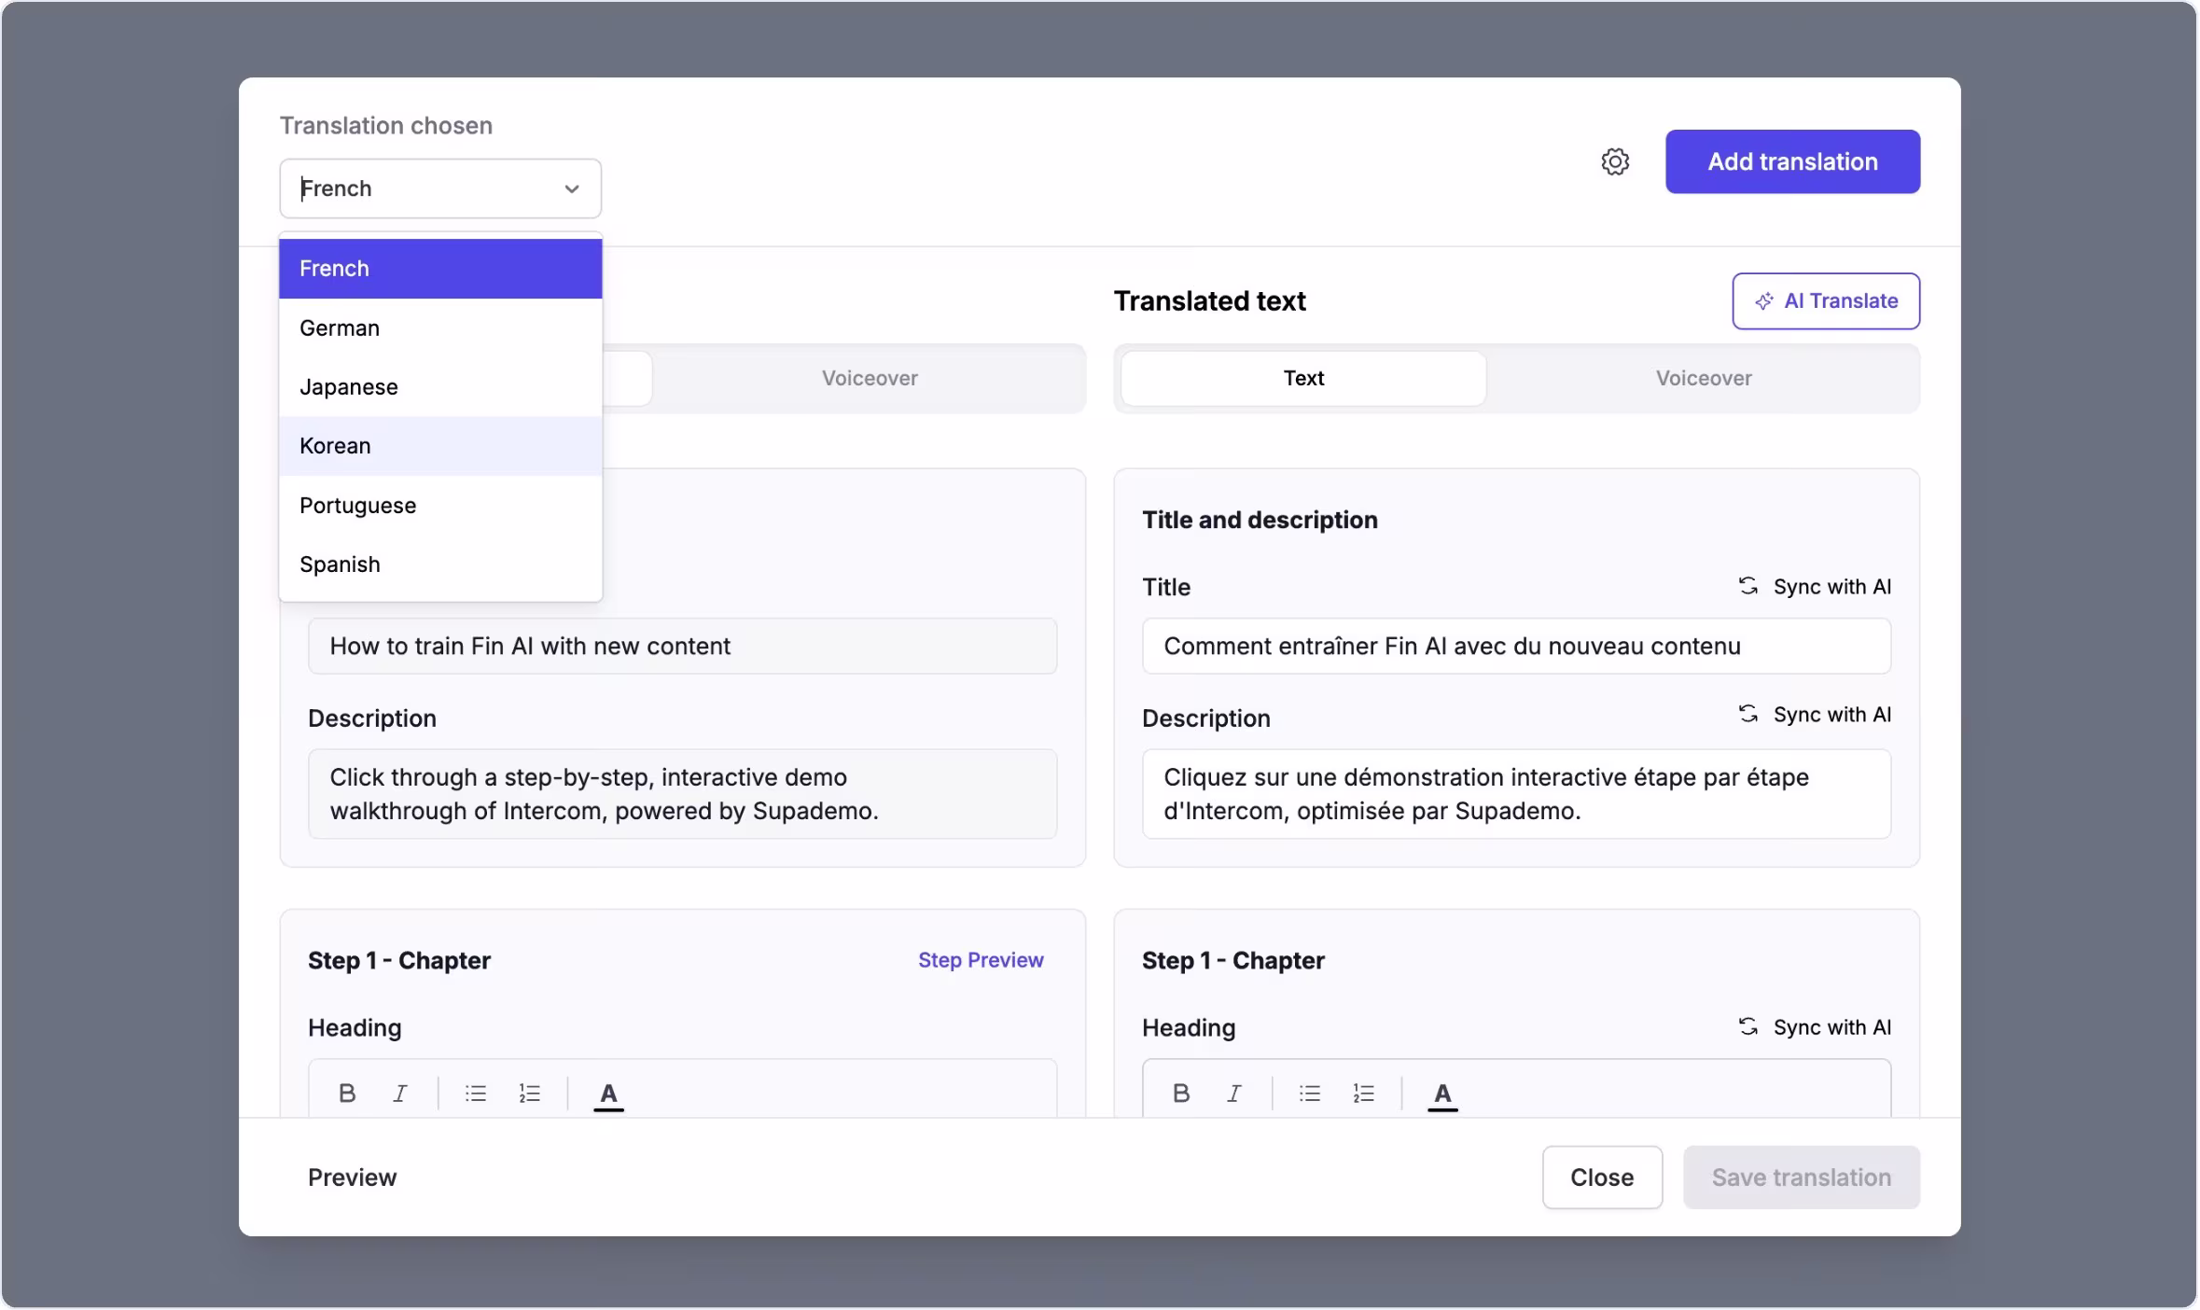This screenshot has height=1310, width=2200.
Task: Open translation settings with the gear icon
Action: pyautogui.click(x=1615, y=160)
